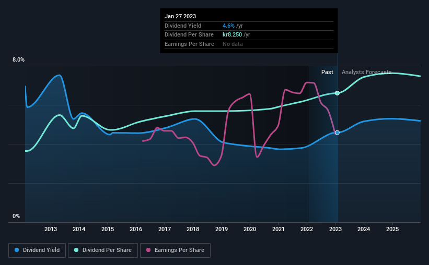Click the Dividend Per Share row label in tooltip

point(189,35)
